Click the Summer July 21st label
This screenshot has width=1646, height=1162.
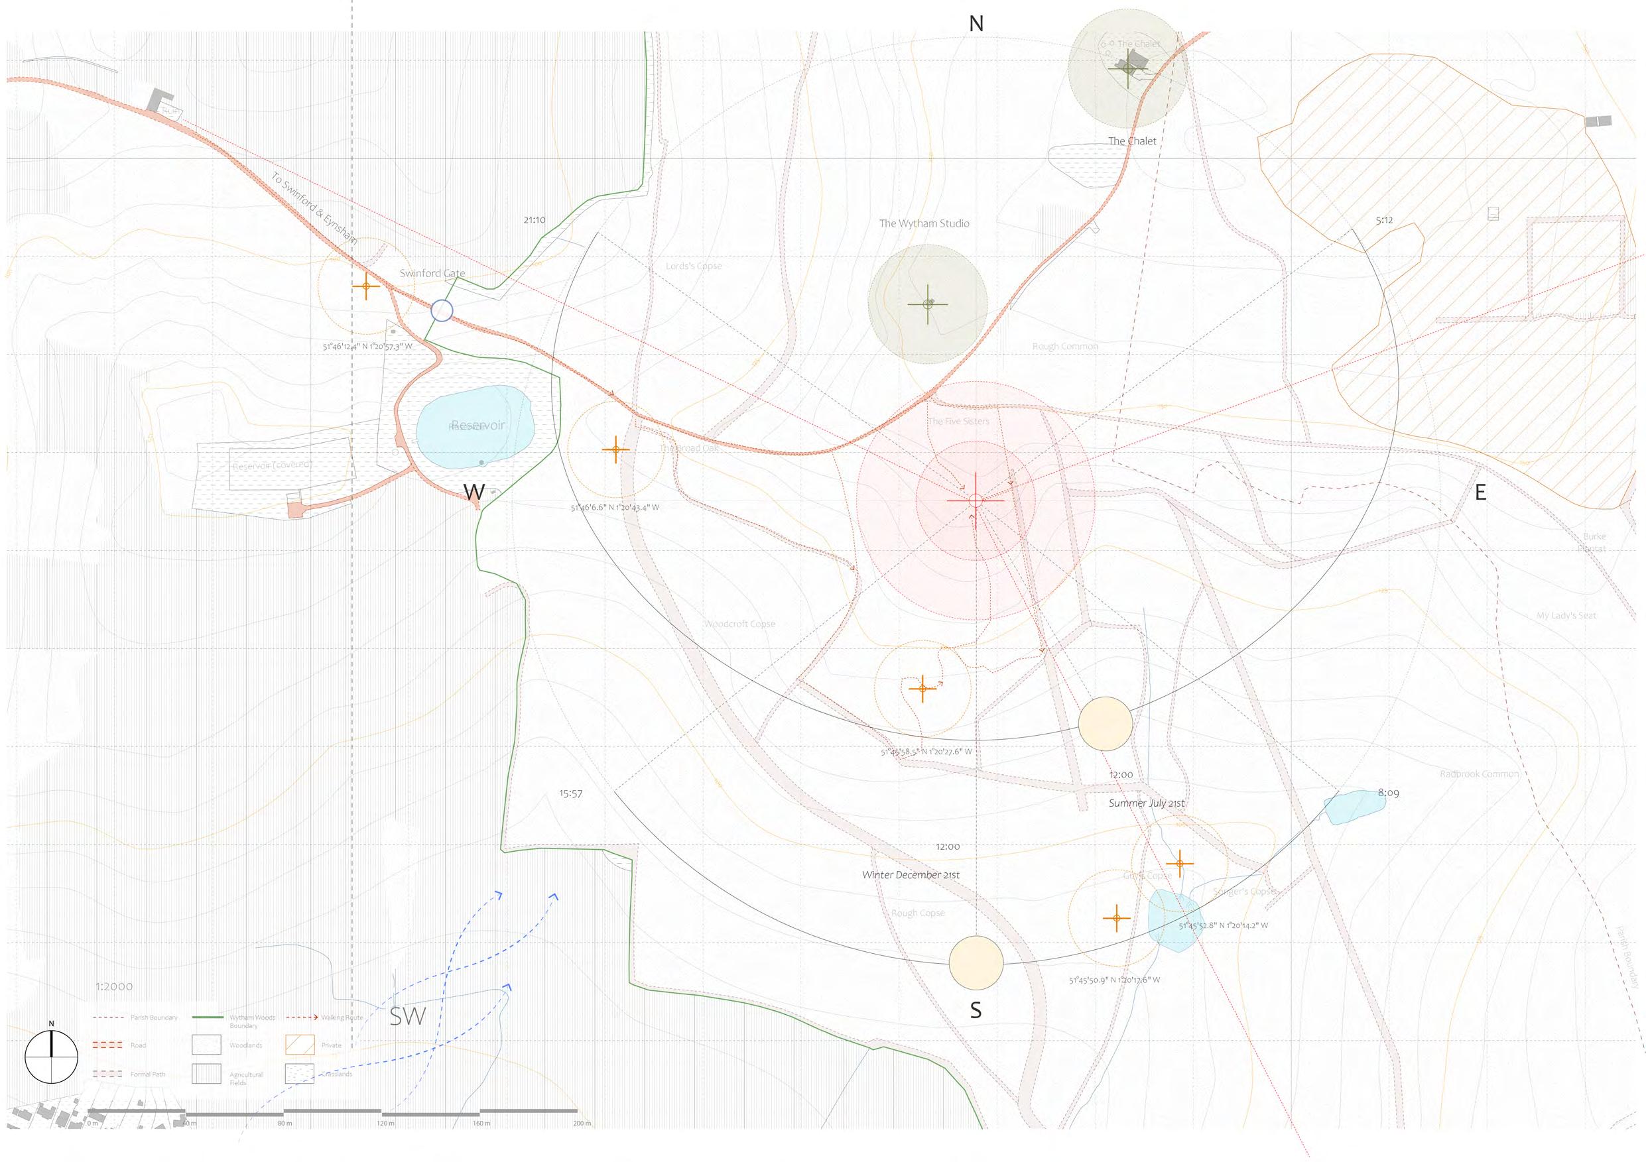(1147, 803)
